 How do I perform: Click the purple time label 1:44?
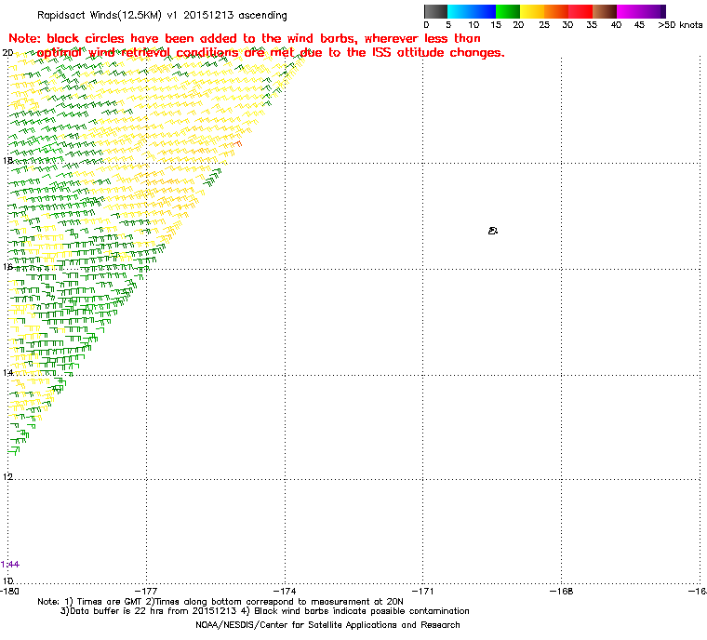10,565
